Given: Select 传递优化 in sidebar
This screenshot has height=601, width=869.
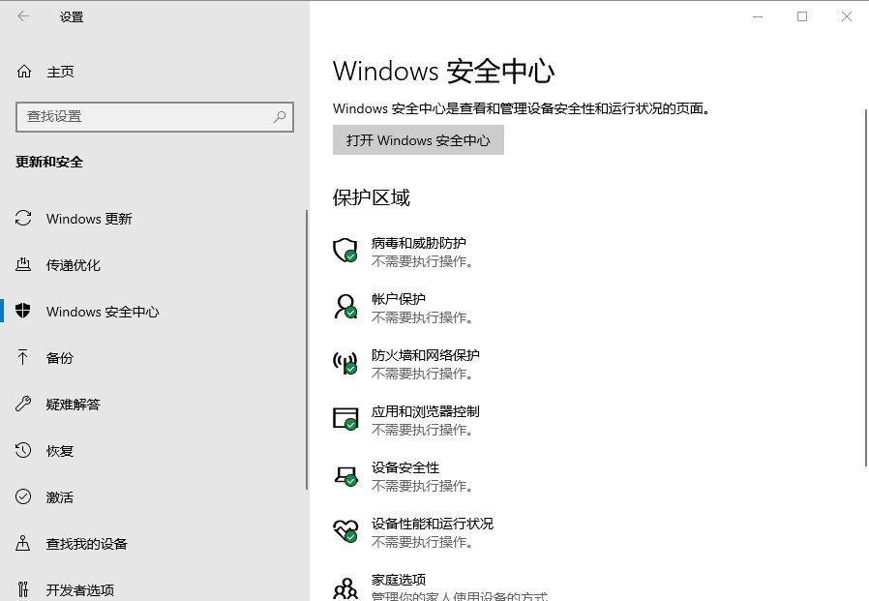Looking at the screenshot, I should 74,265.
